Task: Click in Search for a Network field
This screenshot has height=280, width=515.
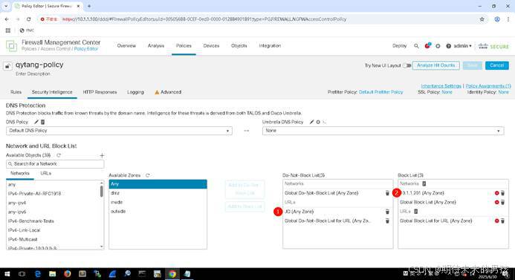Action: pyautogui.click(x=55, y=164)
